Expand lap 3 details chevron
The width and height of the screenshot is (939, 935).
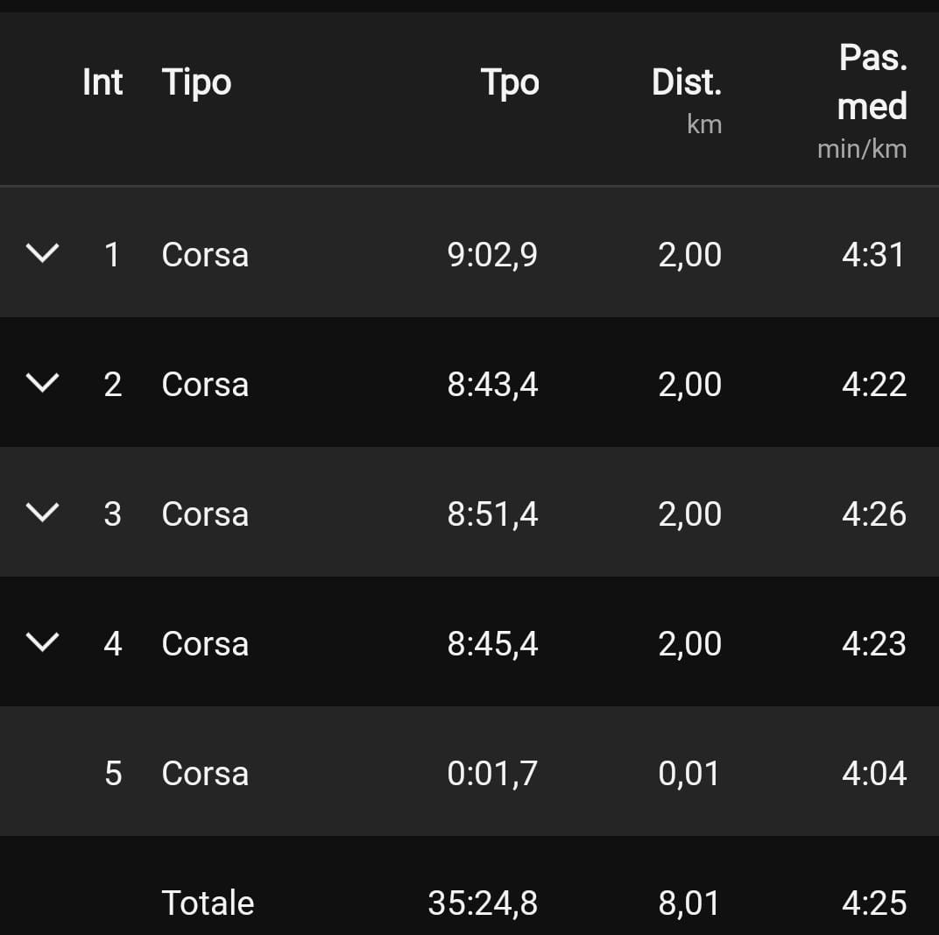(x=42, y=513)
